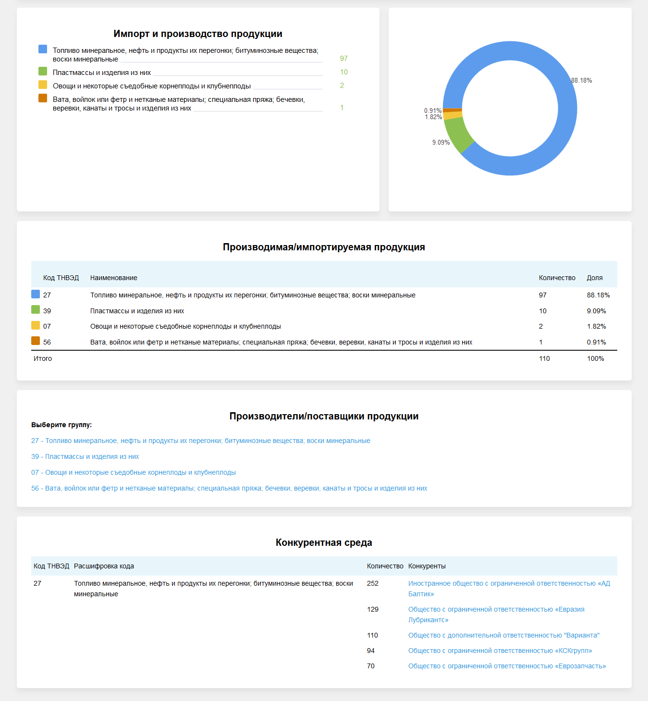This screenshot has height=701, width=648.
Task: Click the yellow marker beside code 07
Action: coord(36,325)
